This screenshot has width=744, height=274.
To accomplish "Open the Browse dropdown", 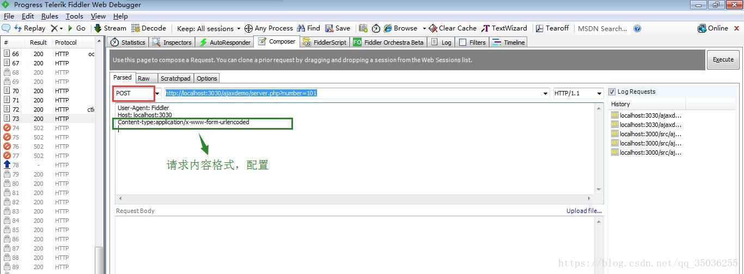I will pyautogui.click(x=405, y=28).
